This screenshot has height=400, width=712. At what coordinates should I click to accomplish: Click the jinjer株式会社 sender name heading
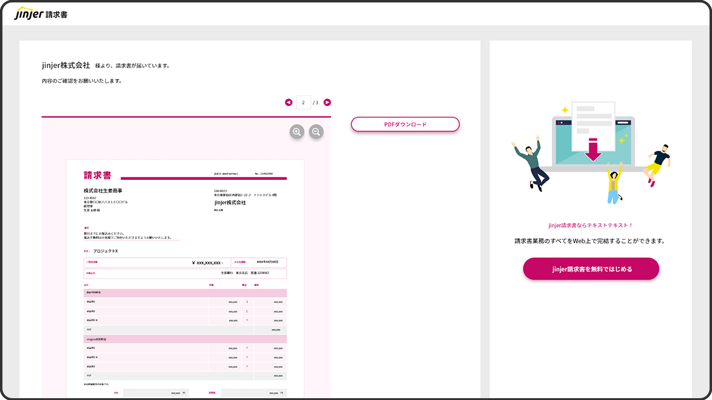[66, 65]
